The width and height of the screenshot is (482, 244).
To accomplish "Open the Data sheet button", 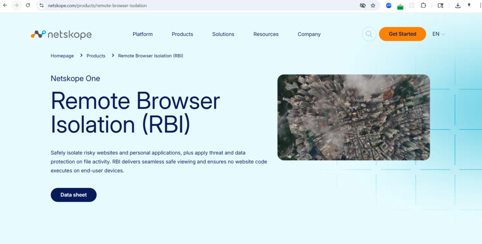I will (73, 195).
